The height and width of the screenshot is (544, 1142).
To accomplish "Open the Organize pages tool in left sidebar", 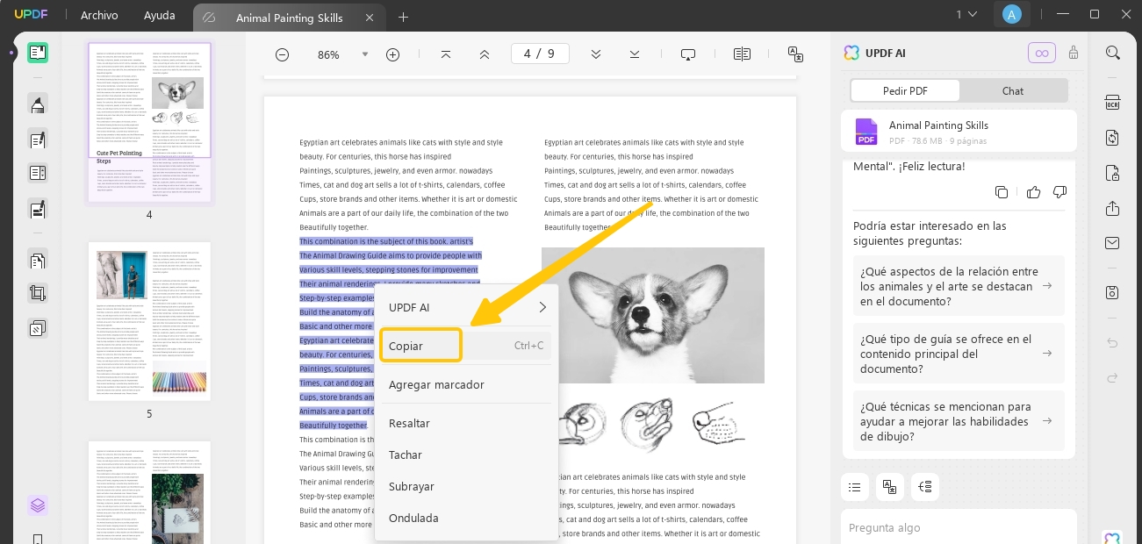I will tap(38, 173).
